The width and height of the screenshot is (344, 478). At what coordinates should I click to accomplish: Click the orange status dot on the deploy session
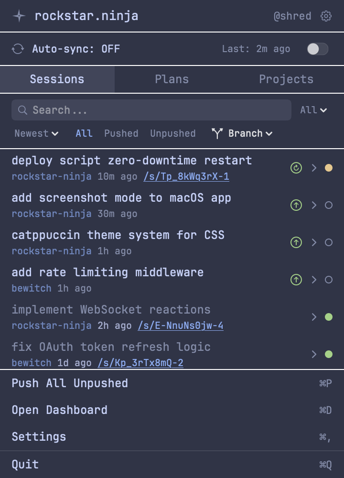coord(329,168)
